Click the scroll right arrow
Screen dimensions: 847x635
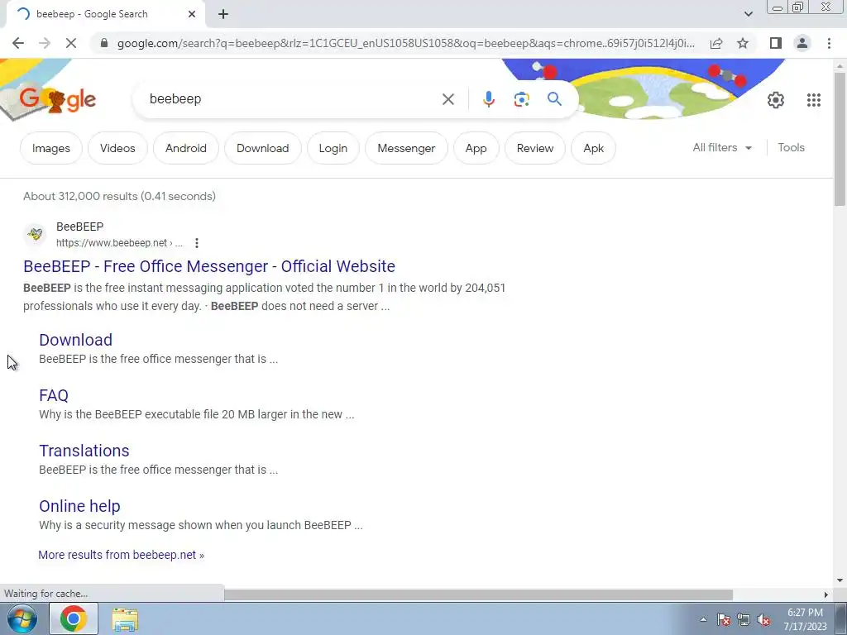click(826, 594)
